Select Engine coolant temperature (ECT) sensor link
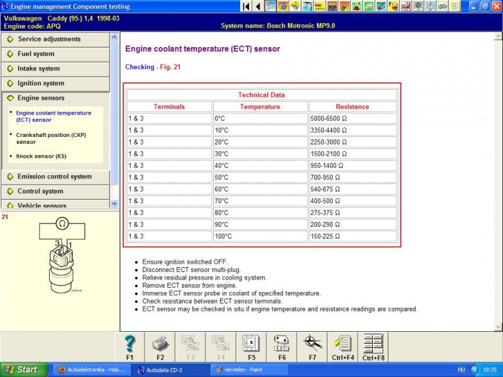The image size is (503, 377). (53, 116)
